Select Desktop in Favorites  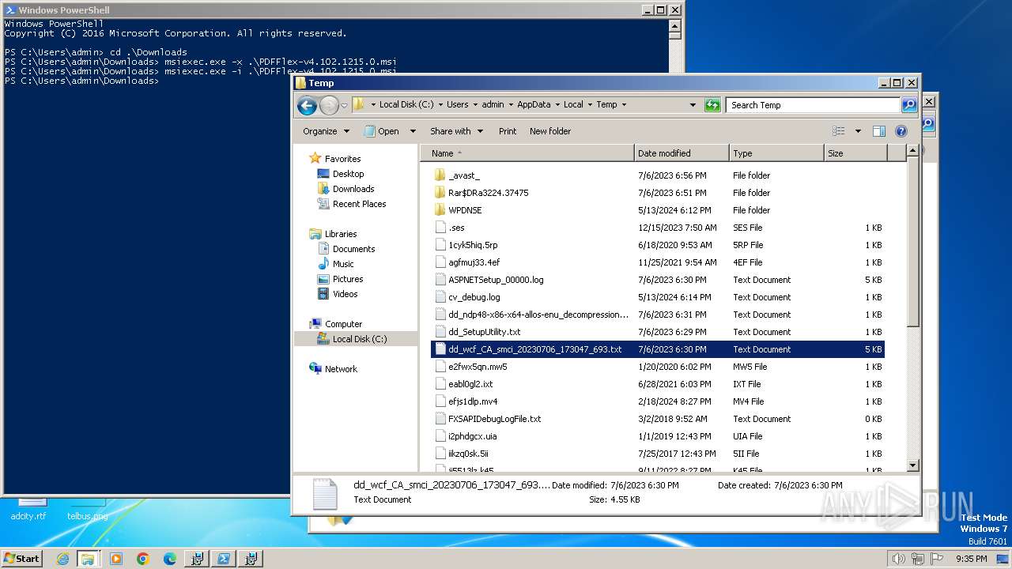[348, 174]
